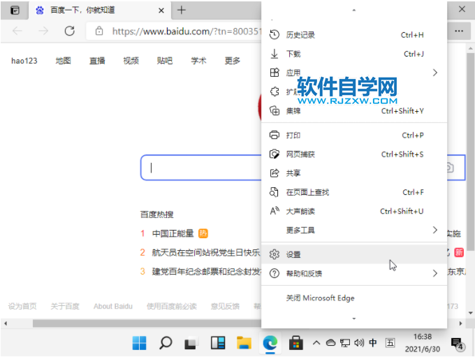Choose Read aloud (大声朗读)

pyautogui.click(x=354, y=211)
